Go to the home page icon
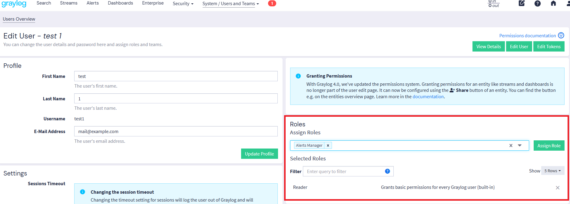This screenshot has width=570, height=204. point(553,3)
